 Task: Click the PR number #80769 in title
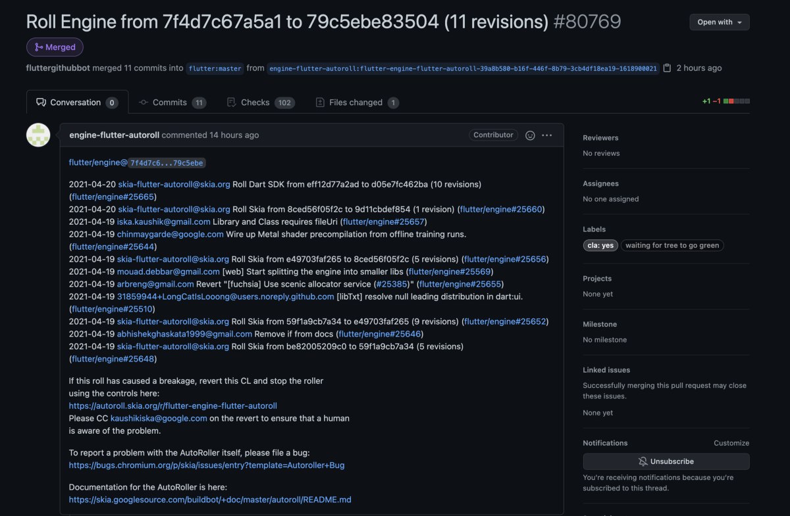pyautogui.click(x=587, y=22)
